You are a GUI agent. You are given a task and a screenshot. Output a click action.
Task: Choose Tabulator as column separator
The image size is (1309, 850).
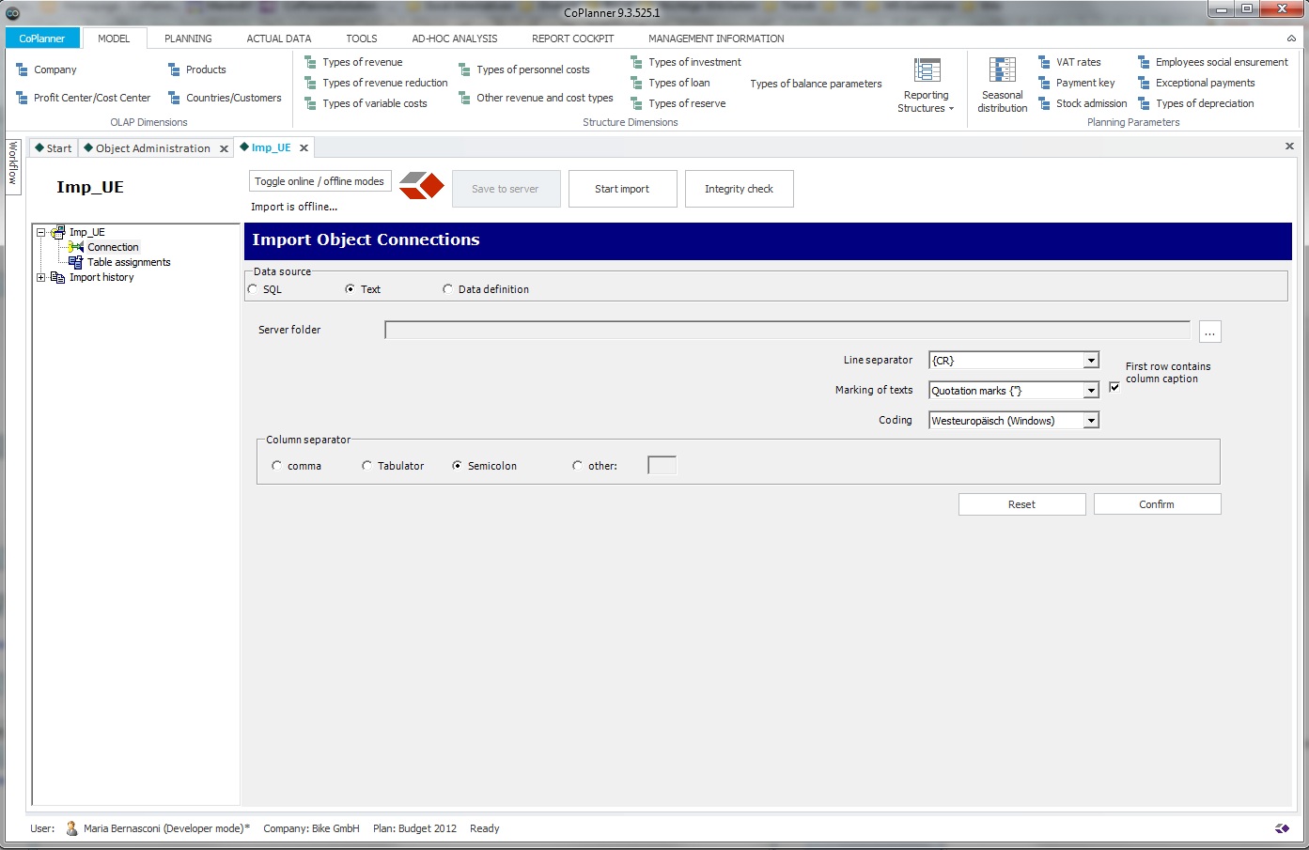click(366, 466)
